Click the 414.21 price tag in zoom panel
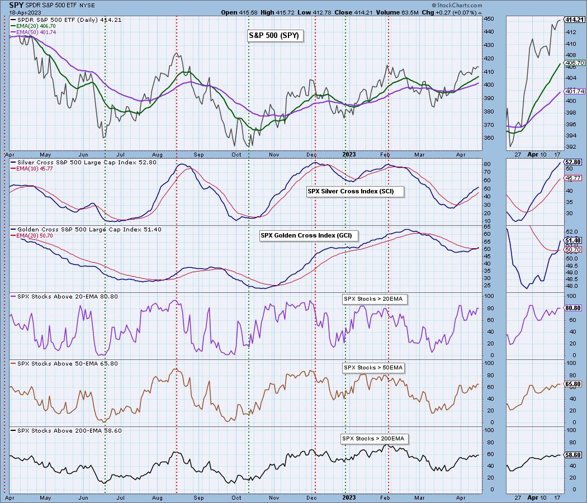 point(574,20)
